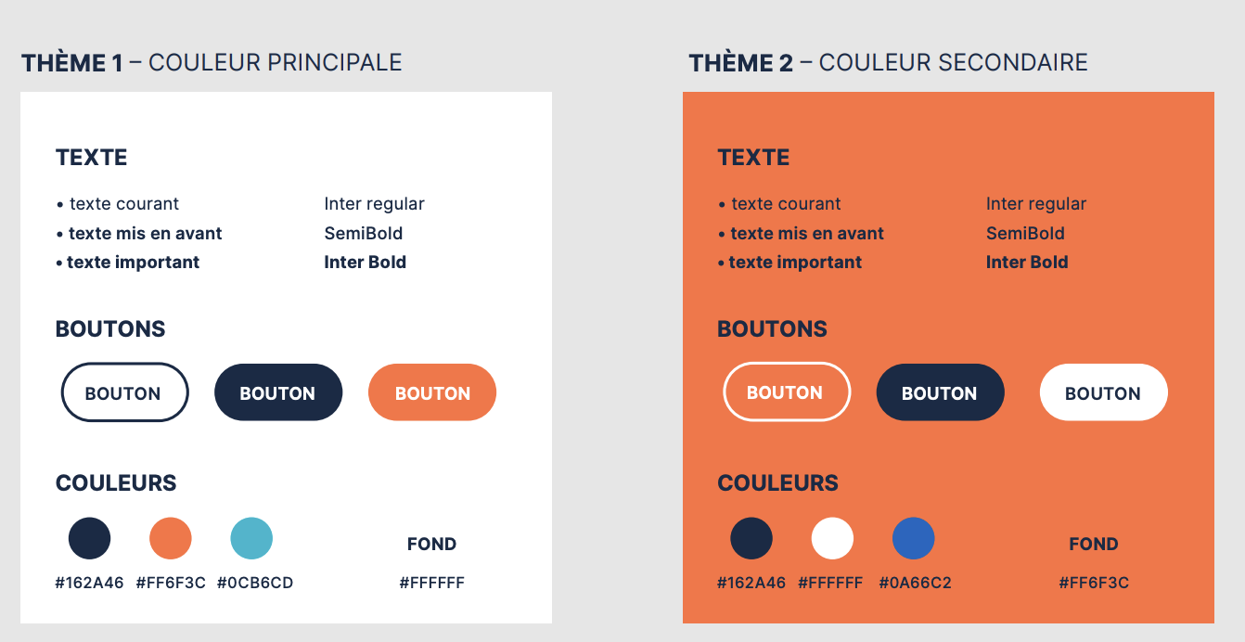The image size is (1245, 642).
Task: Click the orange BOUTON in Thème 1
Action: (432, 392)
